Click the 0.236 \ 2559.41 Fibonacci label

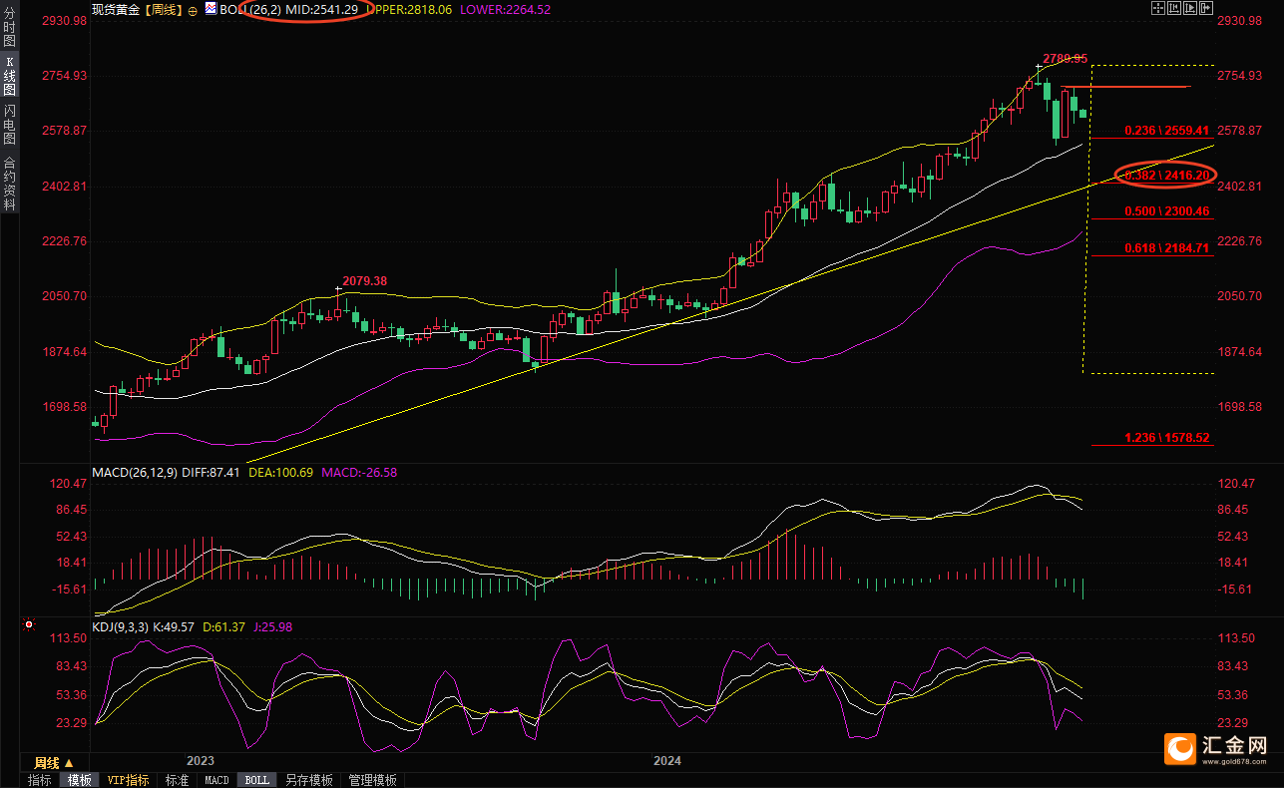coord(1166,131)
